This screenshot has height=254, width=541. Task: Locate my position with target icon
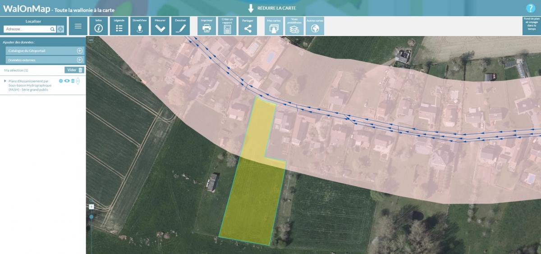tap(60, 29)
